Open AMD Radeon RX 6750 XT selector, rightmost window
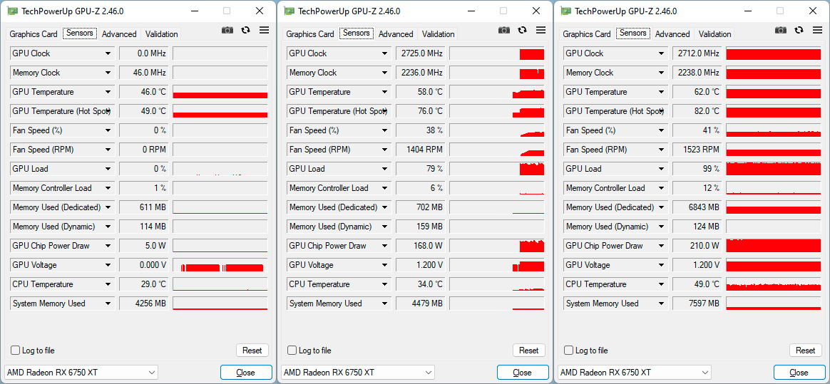The height and width of the screenshot is (384, 830). [x=634, y=373]
